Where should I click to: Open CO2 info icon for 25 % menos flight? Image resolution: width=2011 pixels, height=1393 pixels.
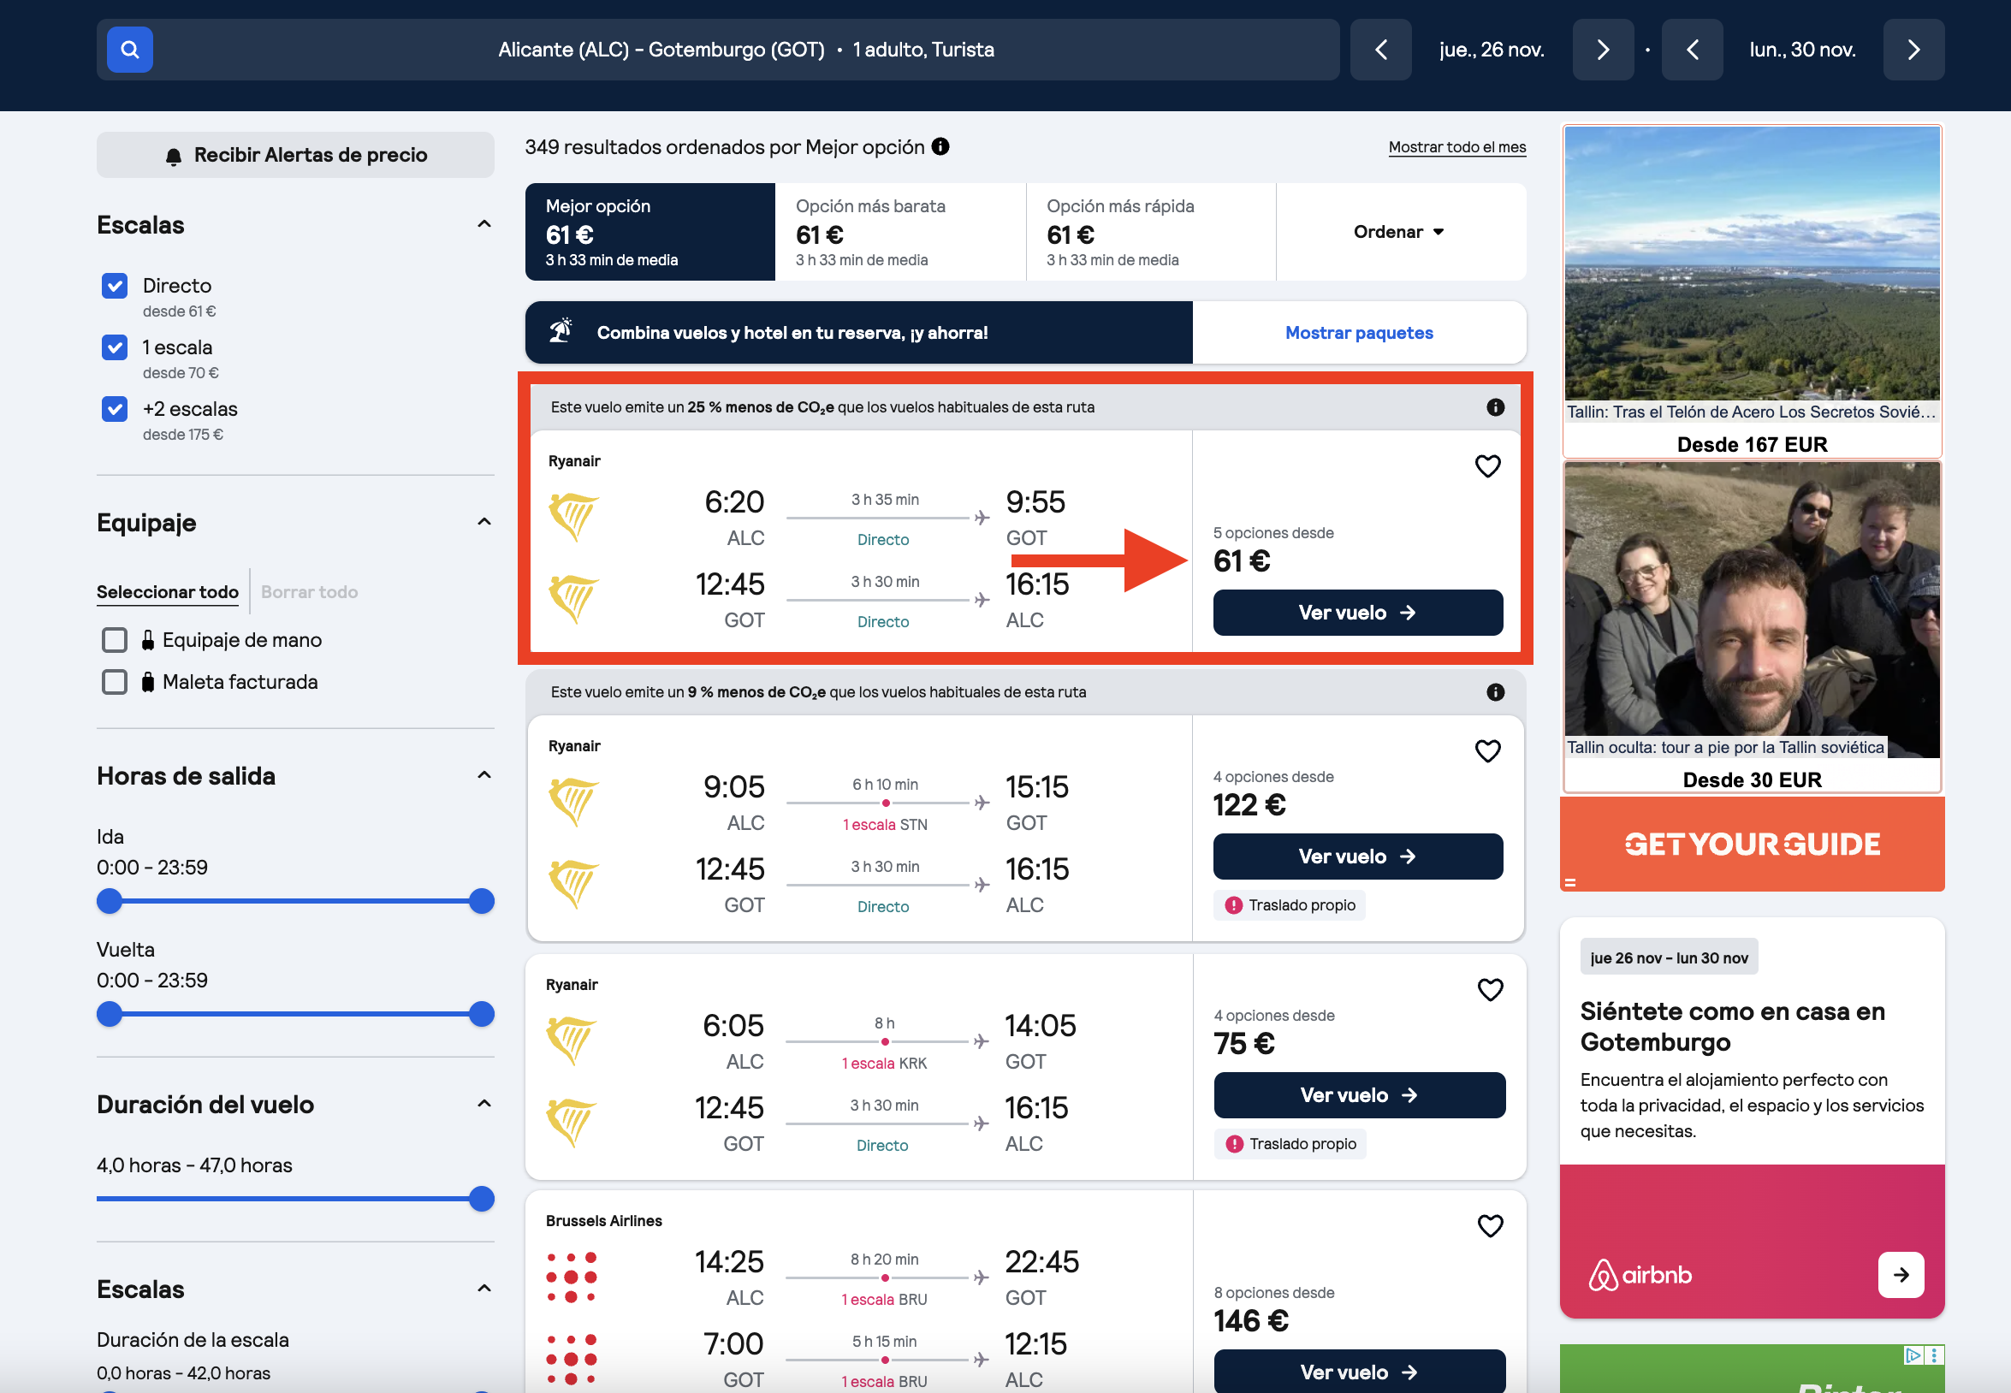[x=1495, y=407]
